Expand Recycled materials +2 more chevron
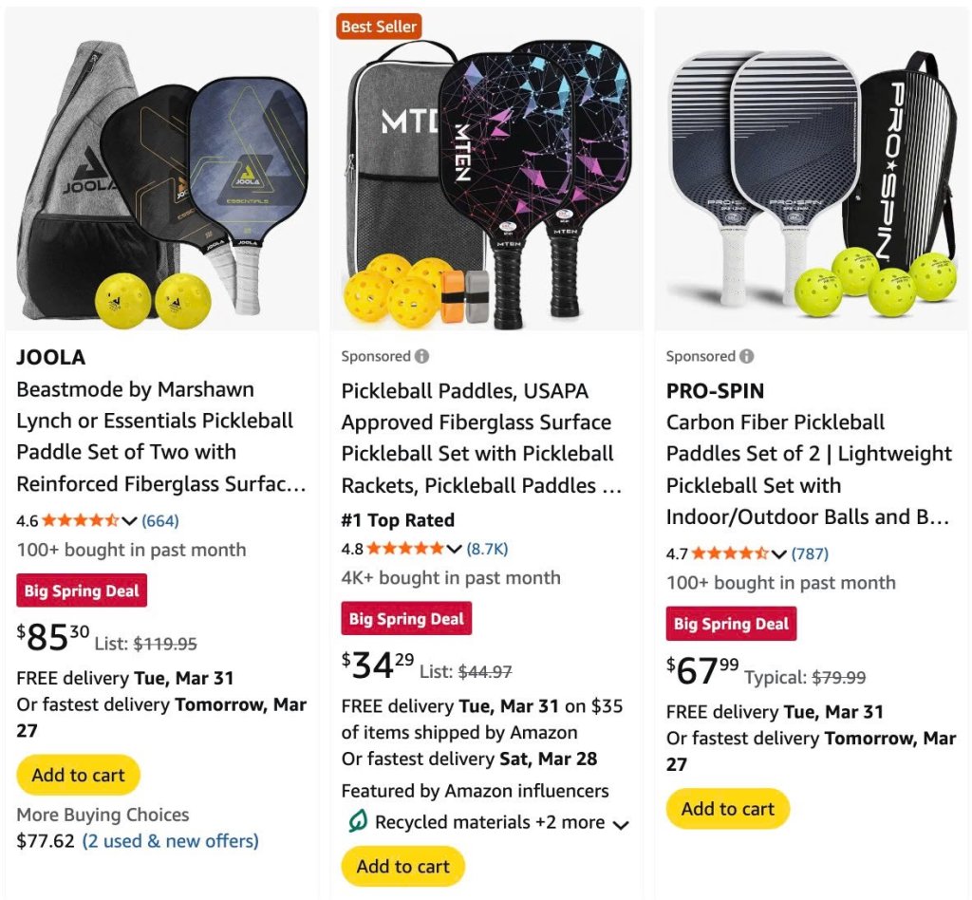 621,825
